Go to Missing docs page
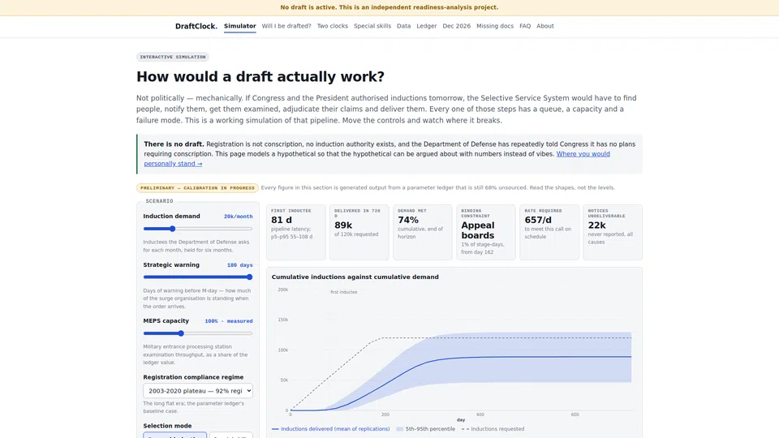Screen dimensions: 779x438 point(495,26)
